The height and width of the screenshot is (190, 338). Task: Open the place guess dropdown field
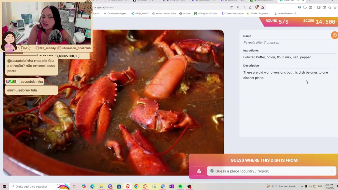pos(271,171)
